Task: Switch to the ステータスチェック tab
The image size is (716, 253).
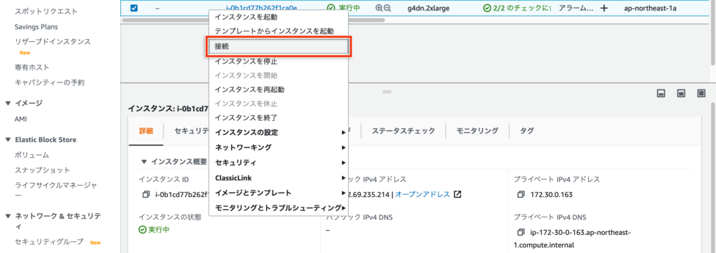Action: coord(403,131)
